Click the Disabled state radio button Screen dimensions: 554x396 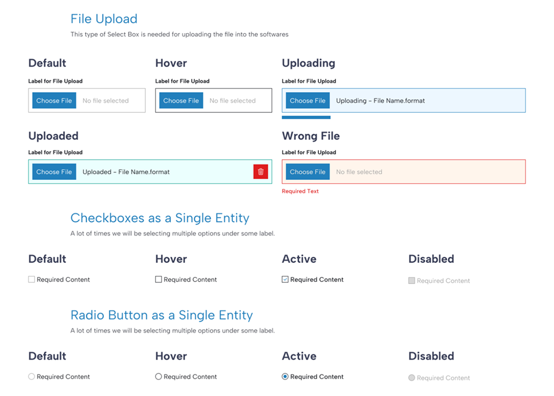coord(412,378)
